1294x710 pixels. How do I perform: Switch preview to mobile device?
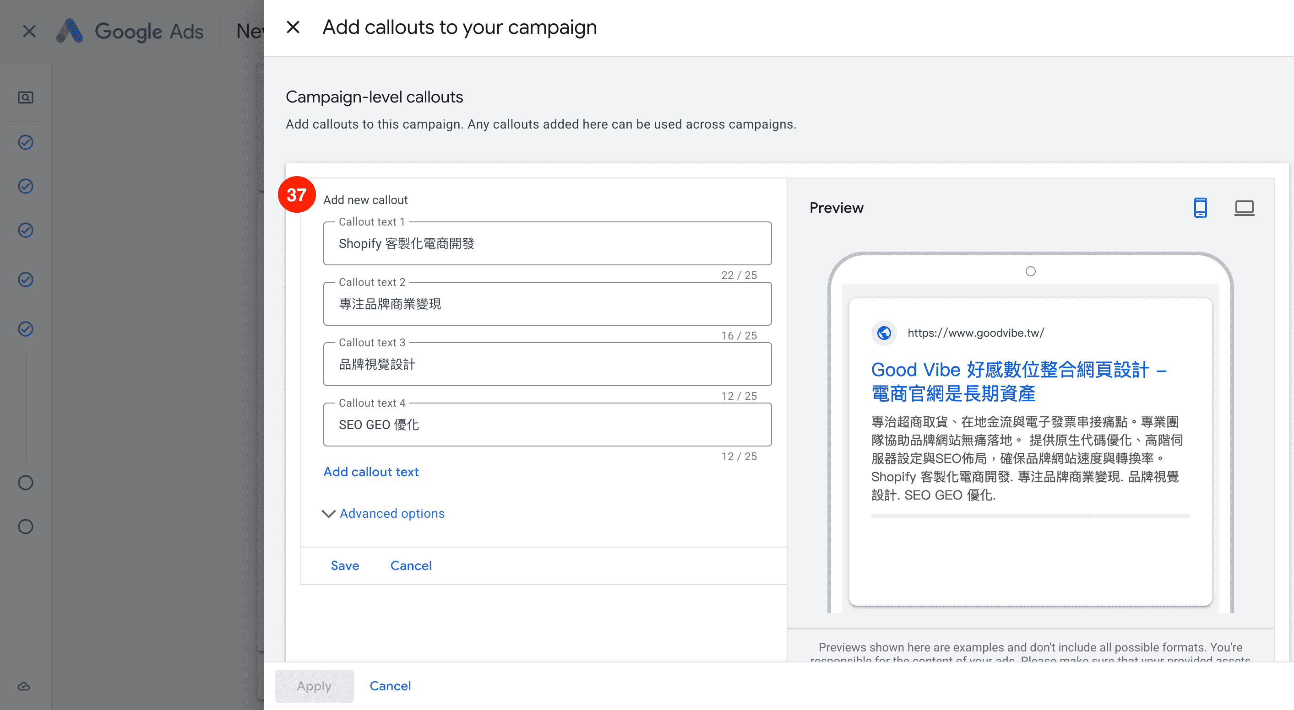tap(1201, 208)
